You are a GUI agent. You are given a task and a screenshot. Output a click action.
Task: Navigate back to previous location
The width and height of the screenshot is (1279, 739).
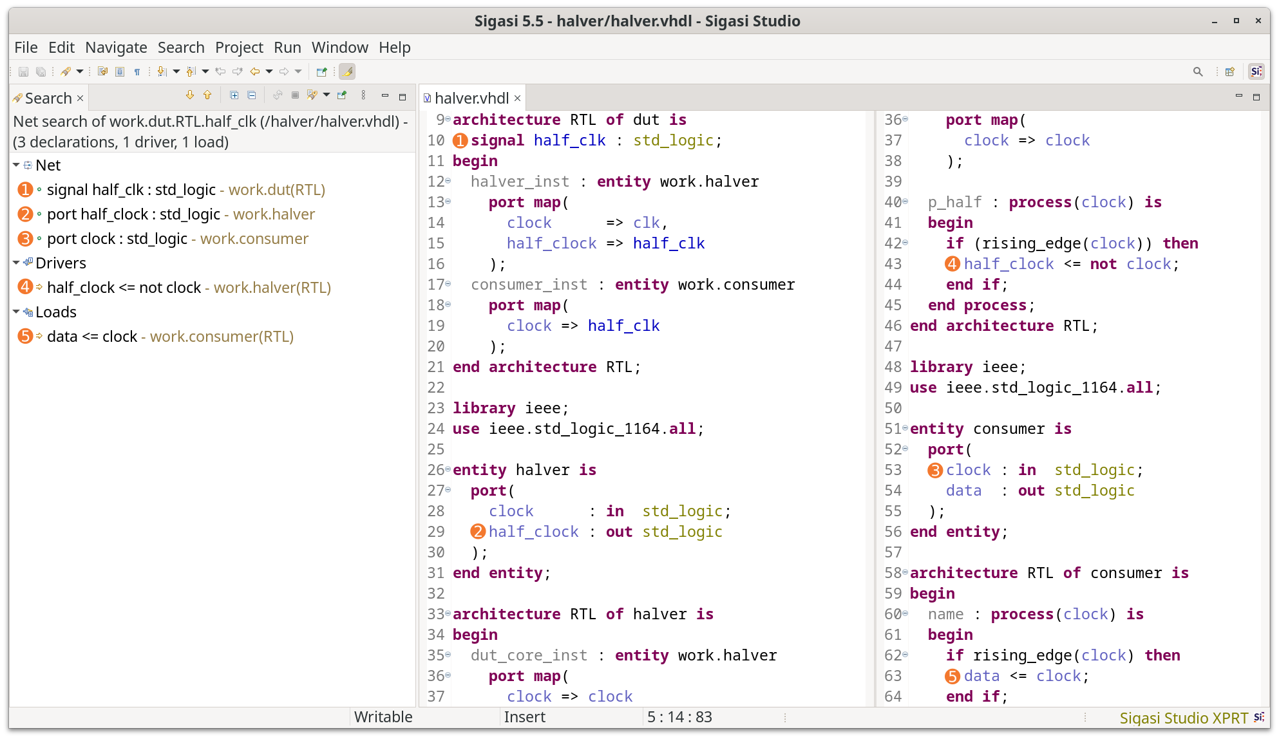(255, 71)
